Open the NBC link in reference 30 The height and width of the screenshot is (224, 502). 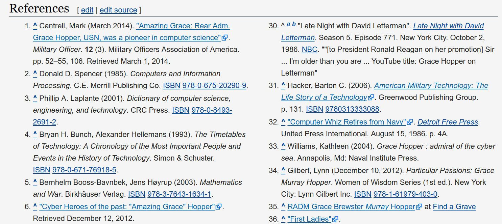(x=310, y=50)
